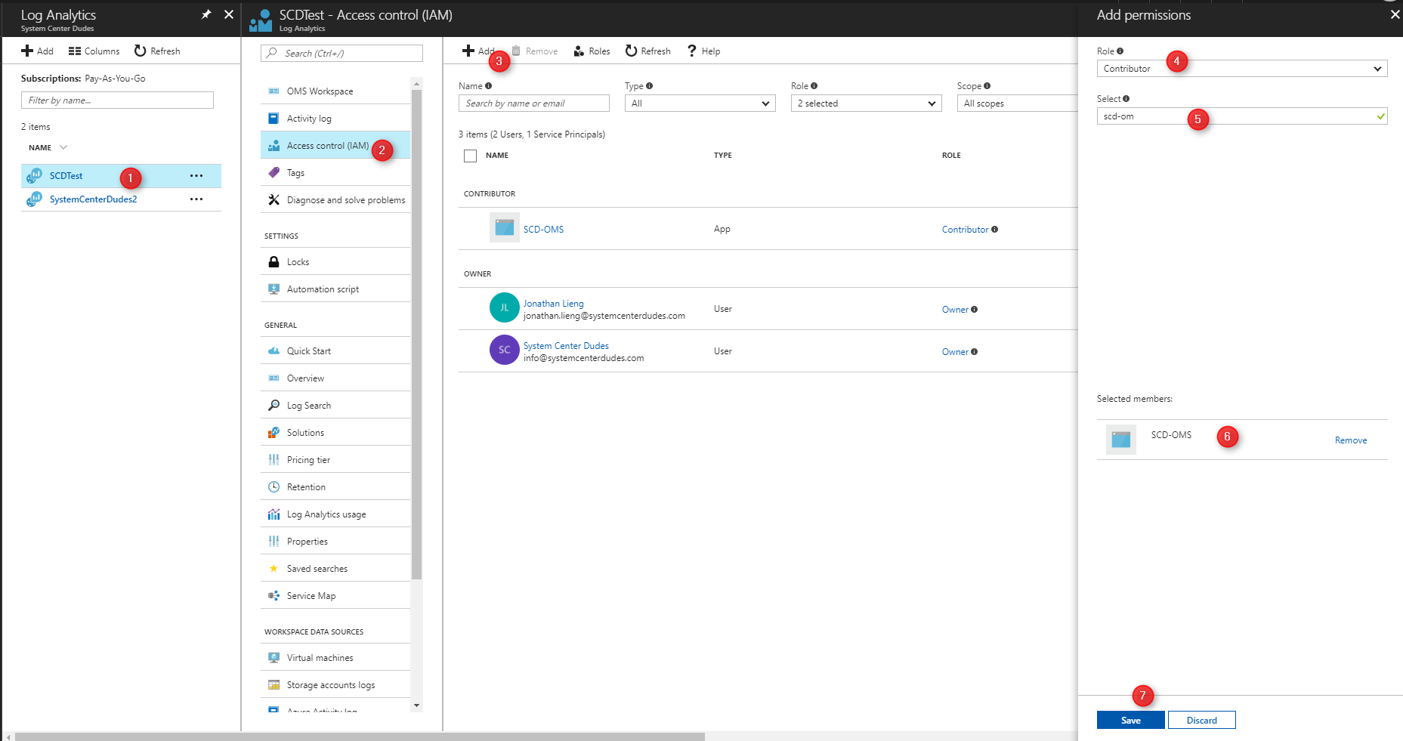Open the SCD-OMS app link
This screenshot has width=1403, height=741.
pyautogui.click(x=543, y=230)
